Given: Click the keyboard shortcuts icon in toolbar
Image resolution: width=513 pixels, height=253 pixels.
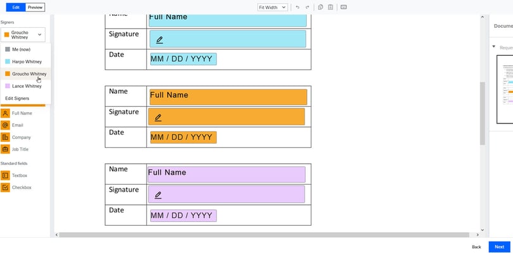Looking at the screenshot, I should pos(343,7).
